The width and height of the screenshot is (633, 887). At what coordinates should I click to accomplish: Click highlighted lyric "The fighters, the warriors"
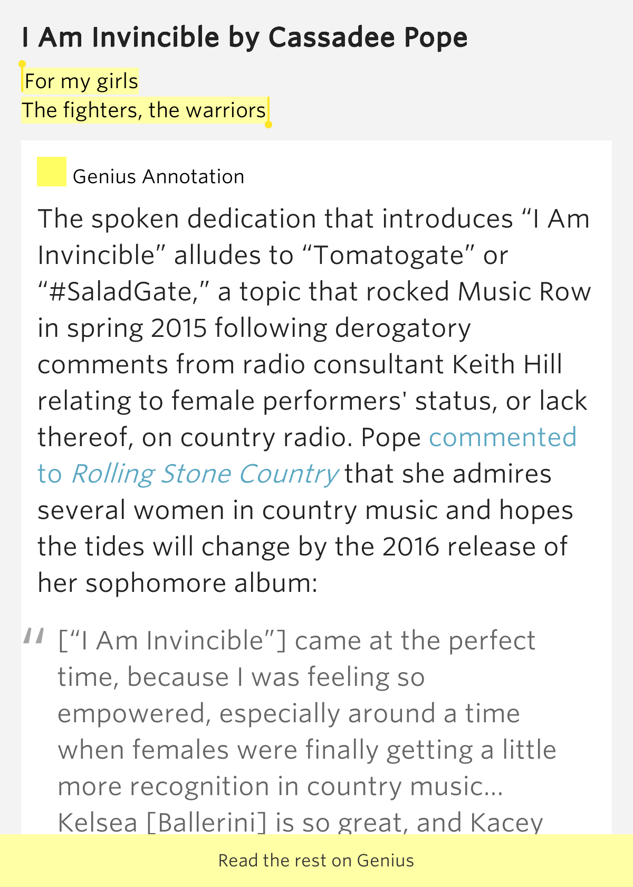tap(143, 110)
